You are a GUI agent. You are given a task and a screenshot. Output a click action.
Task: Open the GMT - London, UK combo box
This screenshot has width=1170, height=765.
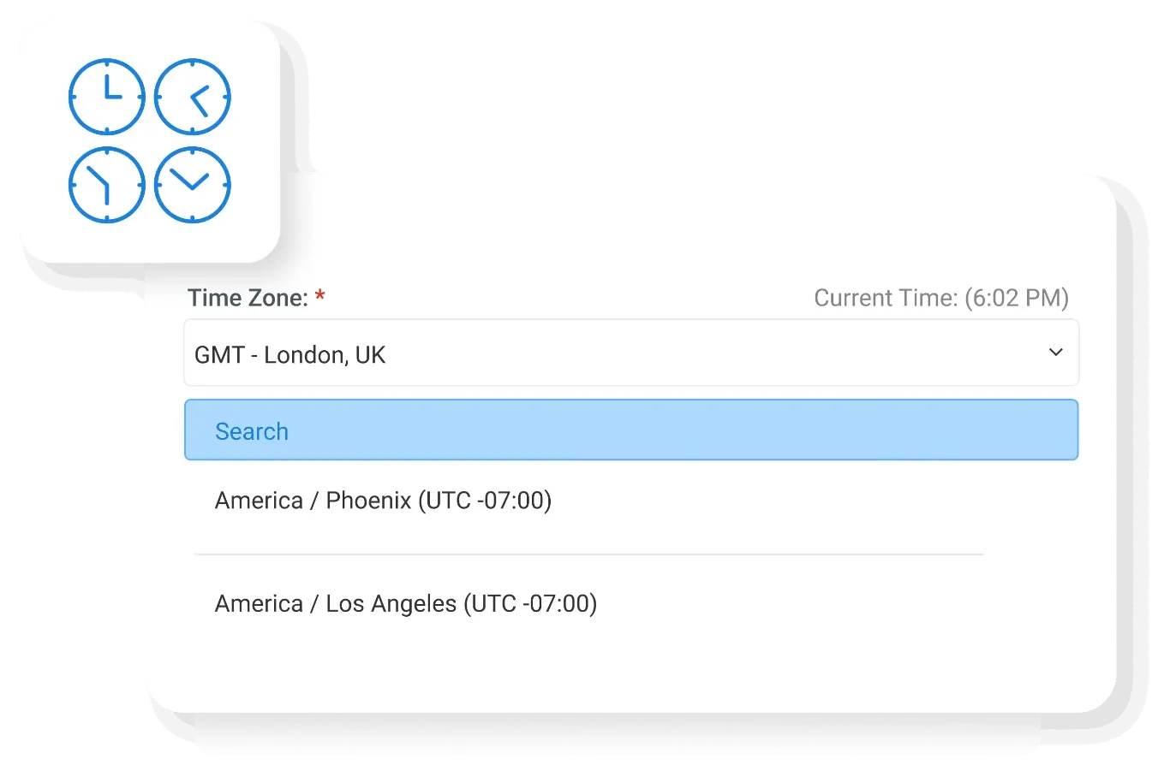pos(600,353)
